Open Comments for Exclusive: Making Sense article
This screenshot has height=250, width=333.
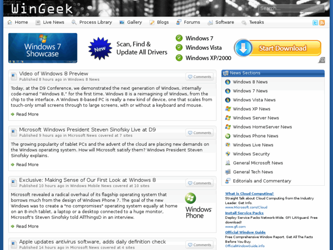click(200, 183)
